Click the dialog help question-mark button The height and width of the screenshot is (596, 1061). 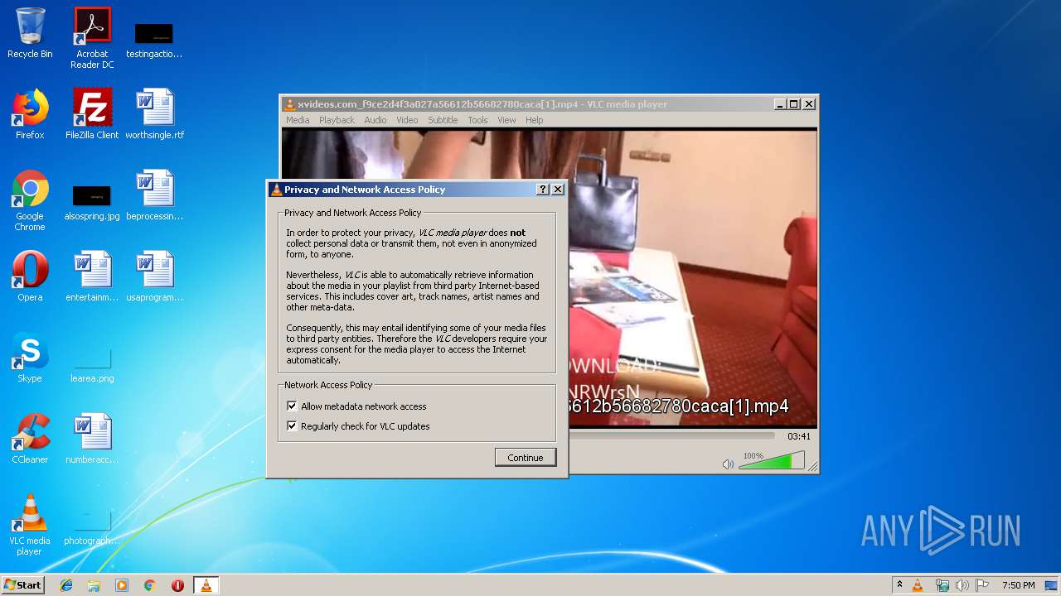543,190
